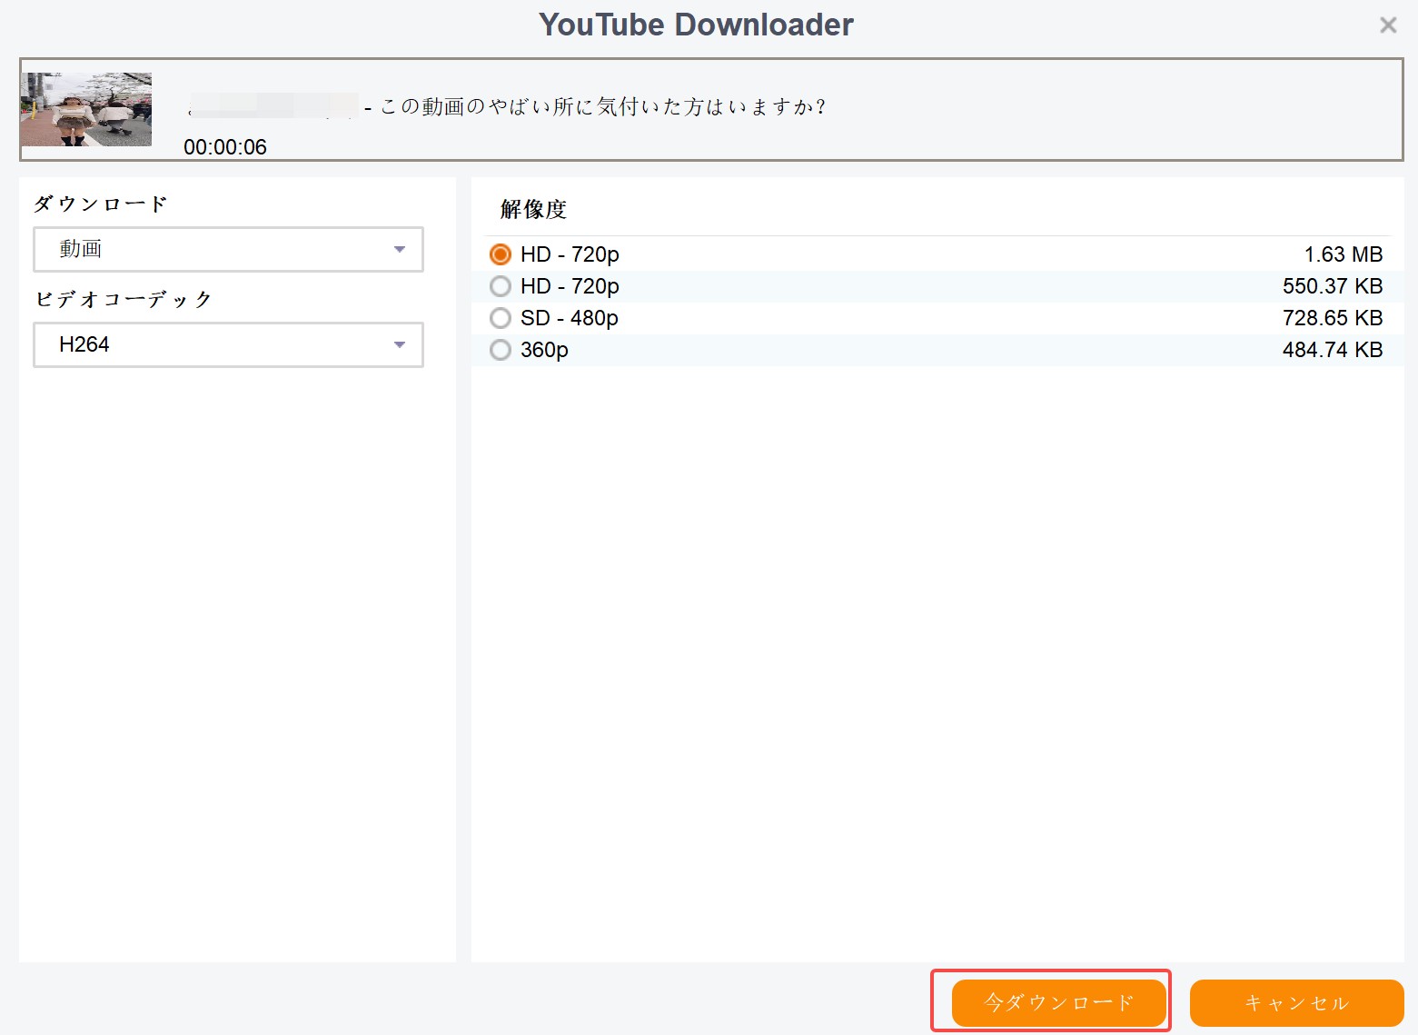Screen dimensions: 1418x1035
Task: Click the 484.74 KB file size
Action: tap(1333, 350)
